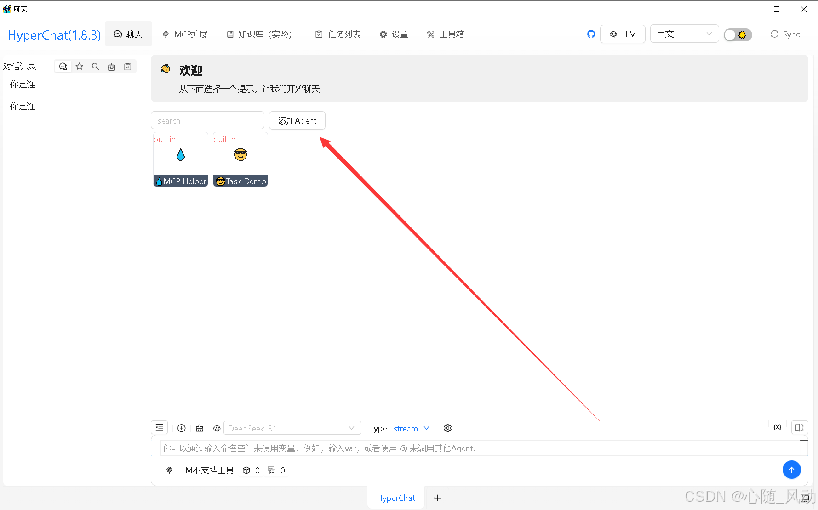The height and width of the screenshot is (510, 818).
Task: Filter history by the task clipboard icon
Action: 128,67
